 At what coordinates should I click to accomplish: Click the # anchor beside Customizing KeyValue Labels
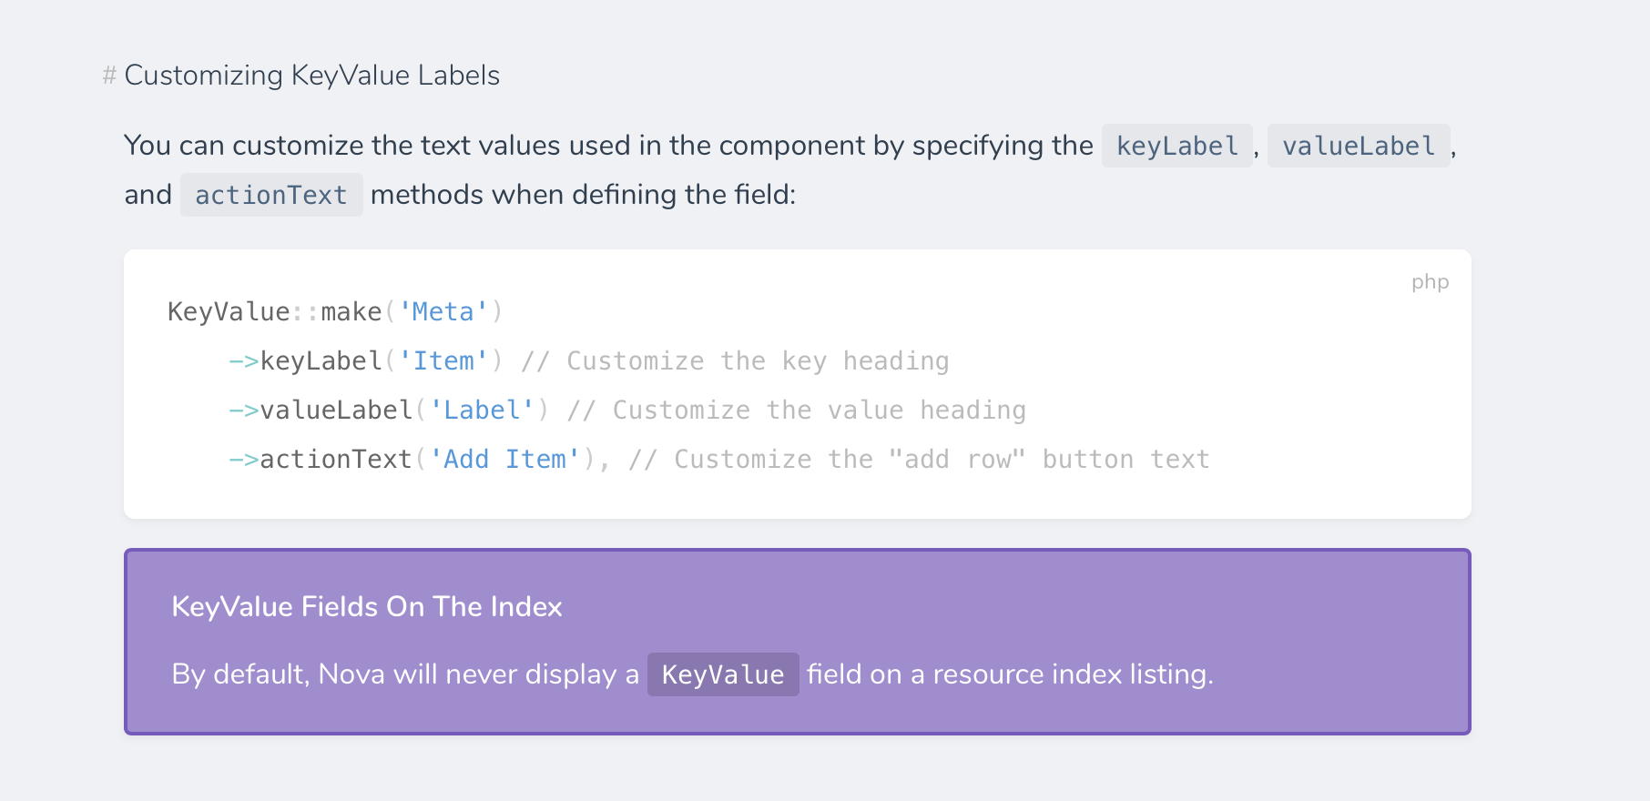[x=109, y=76]
